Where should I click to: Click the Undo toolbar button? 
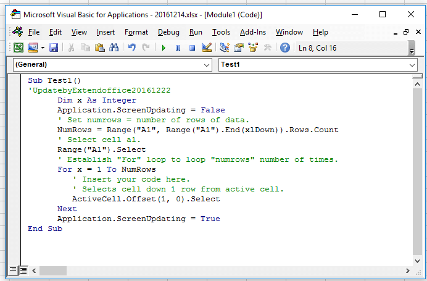click(x=131, y=48)
